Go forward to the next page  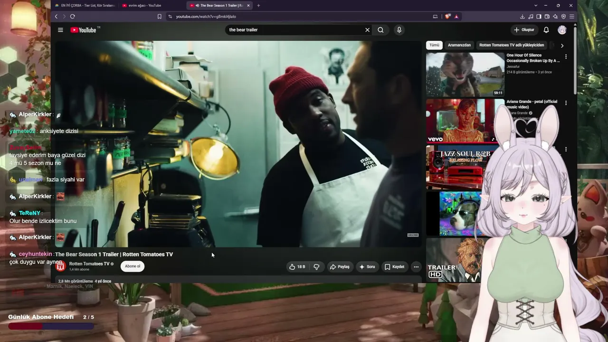64,17
